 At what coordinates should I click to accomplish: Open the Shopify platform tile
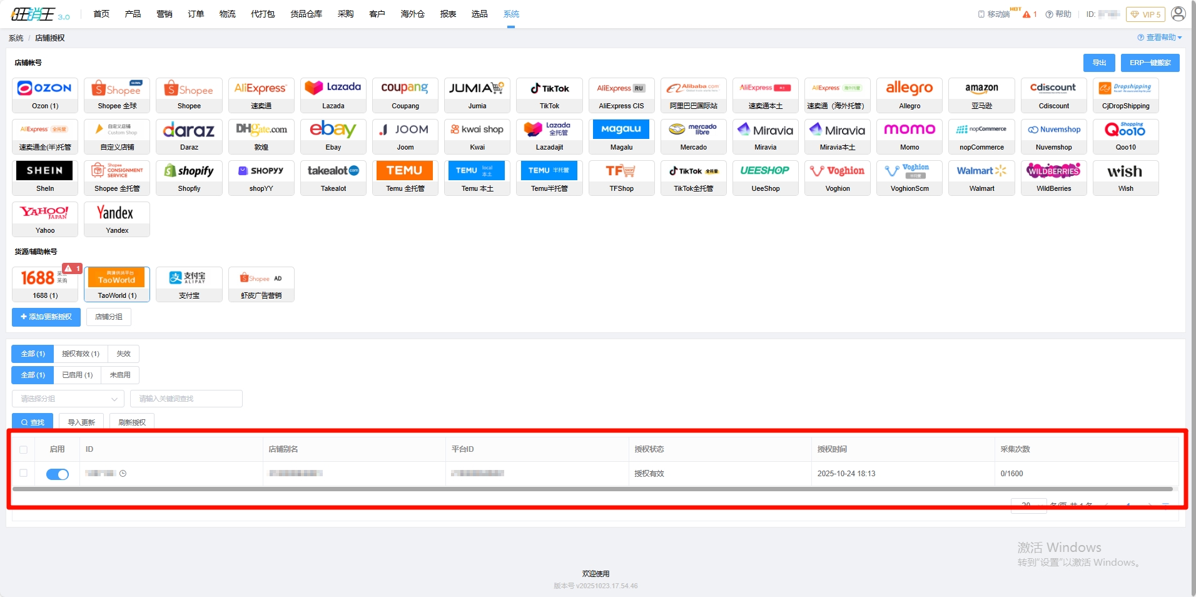[x=189, y=178]
